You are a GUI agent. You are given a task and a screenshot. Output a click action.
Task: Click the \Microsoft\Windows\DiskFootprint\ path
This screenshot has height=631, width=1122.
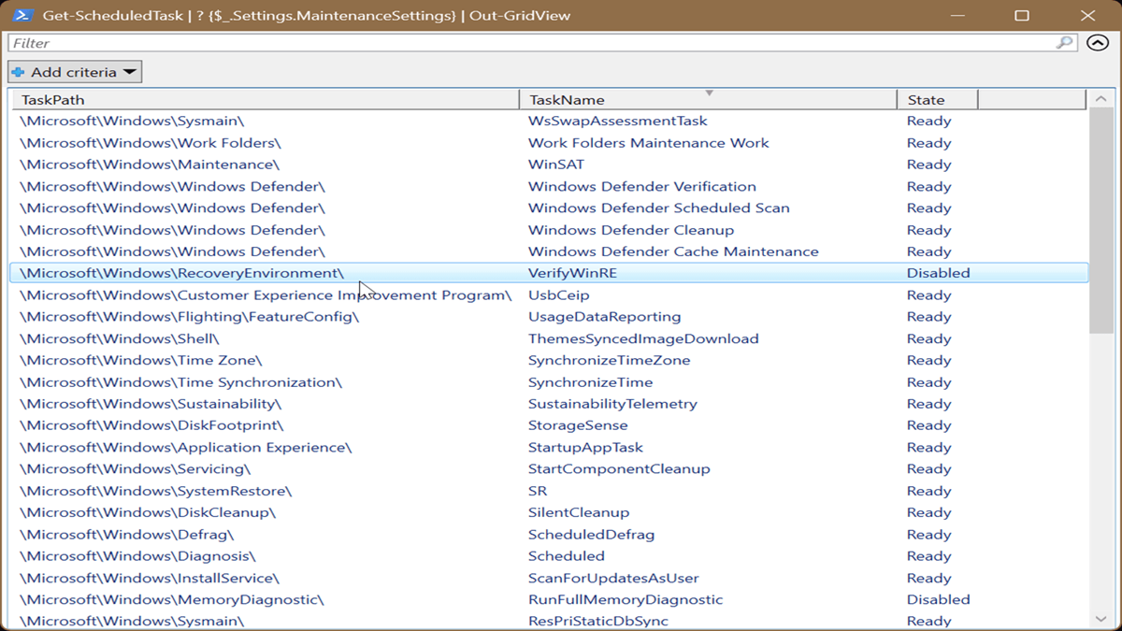[151, 425]
